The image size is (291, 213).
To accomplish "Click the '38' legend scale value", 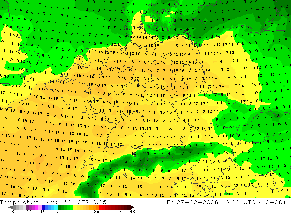I will (119, 211).
